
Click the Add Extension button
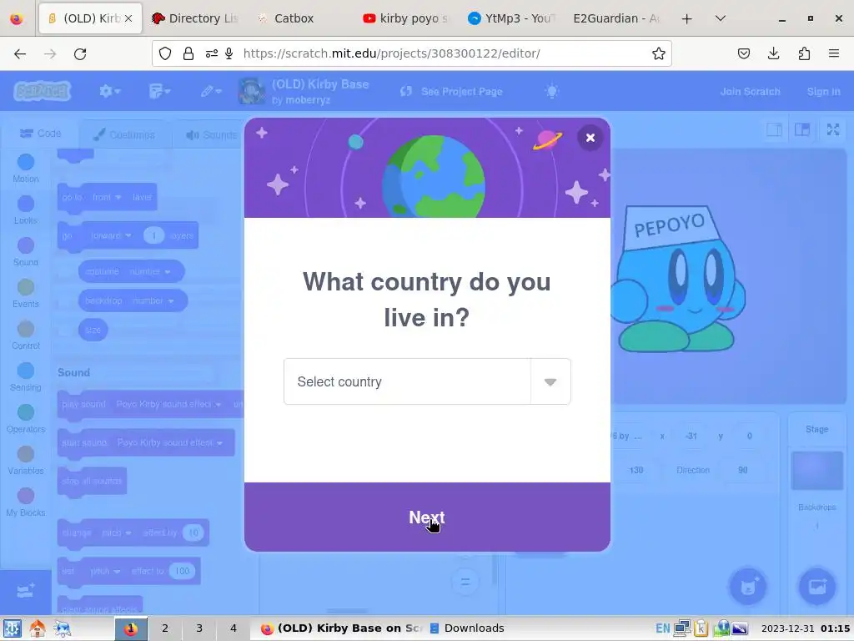tap(26, 592)
